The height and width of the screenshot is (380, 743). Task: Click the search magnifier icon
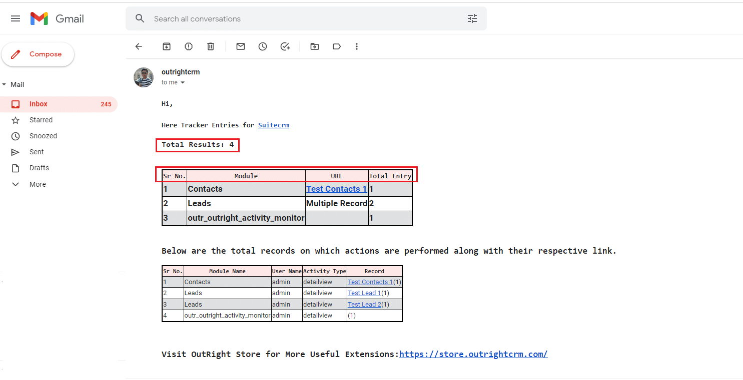coord(140,18)
